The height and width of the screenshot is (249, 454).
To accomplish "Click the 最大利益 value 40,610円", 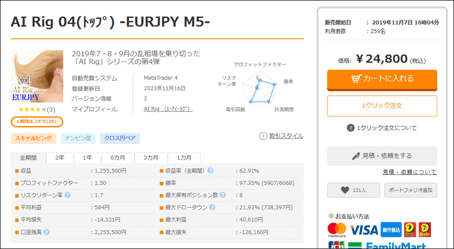I will (251, 219).
